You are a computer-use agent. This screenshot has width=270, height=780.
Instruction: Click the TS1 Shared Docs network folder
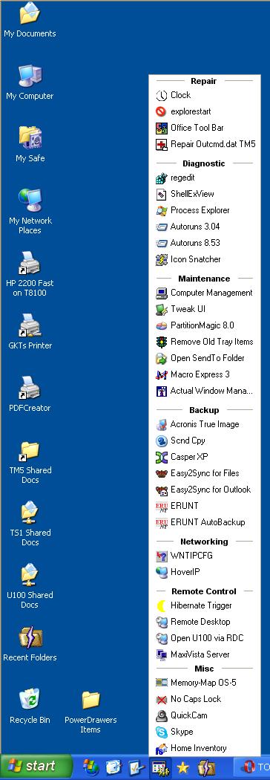pos(30,524)
